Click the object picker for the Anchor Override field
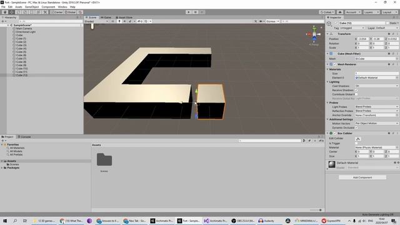 pos(397,115)
